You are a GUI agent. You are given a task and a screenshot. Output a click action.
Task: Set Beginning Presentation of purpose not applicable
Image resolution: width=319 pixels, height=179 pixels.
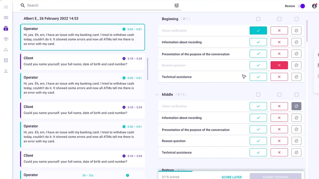point(296,54)
